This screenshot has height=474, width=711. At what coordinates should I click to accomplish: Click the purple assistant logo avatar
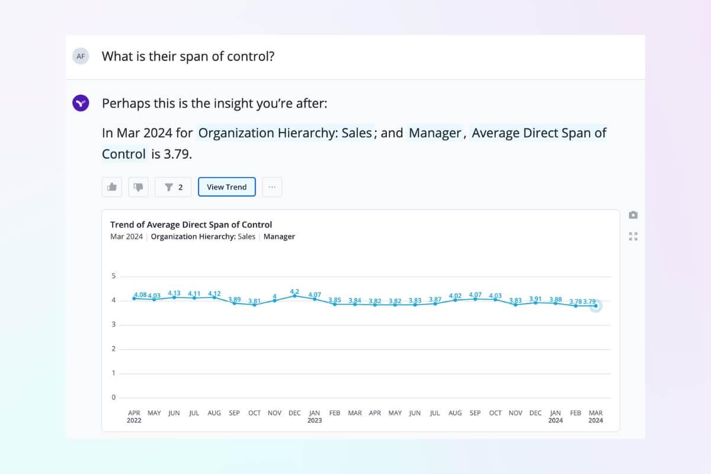pos(81,103)
